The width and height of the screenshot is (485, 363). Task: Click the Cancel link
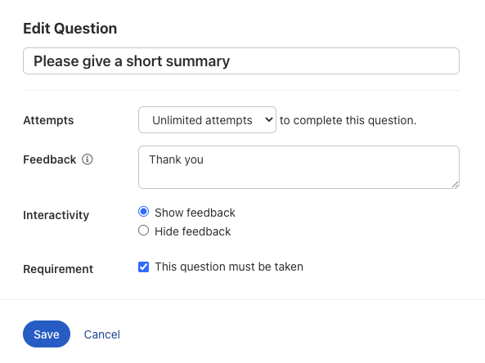(x=102, y=334)
